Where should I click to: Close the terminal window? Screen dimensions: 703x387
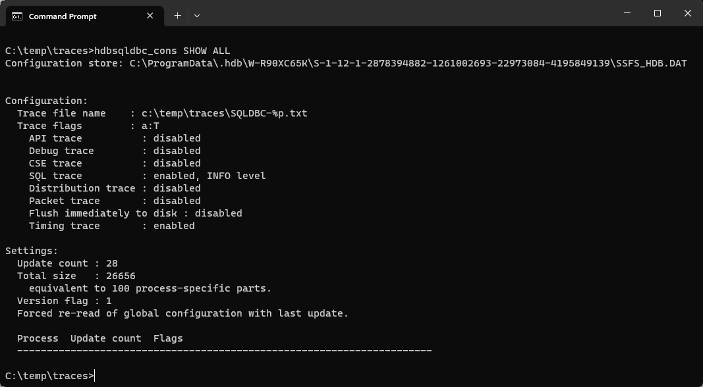click(688, 13)
